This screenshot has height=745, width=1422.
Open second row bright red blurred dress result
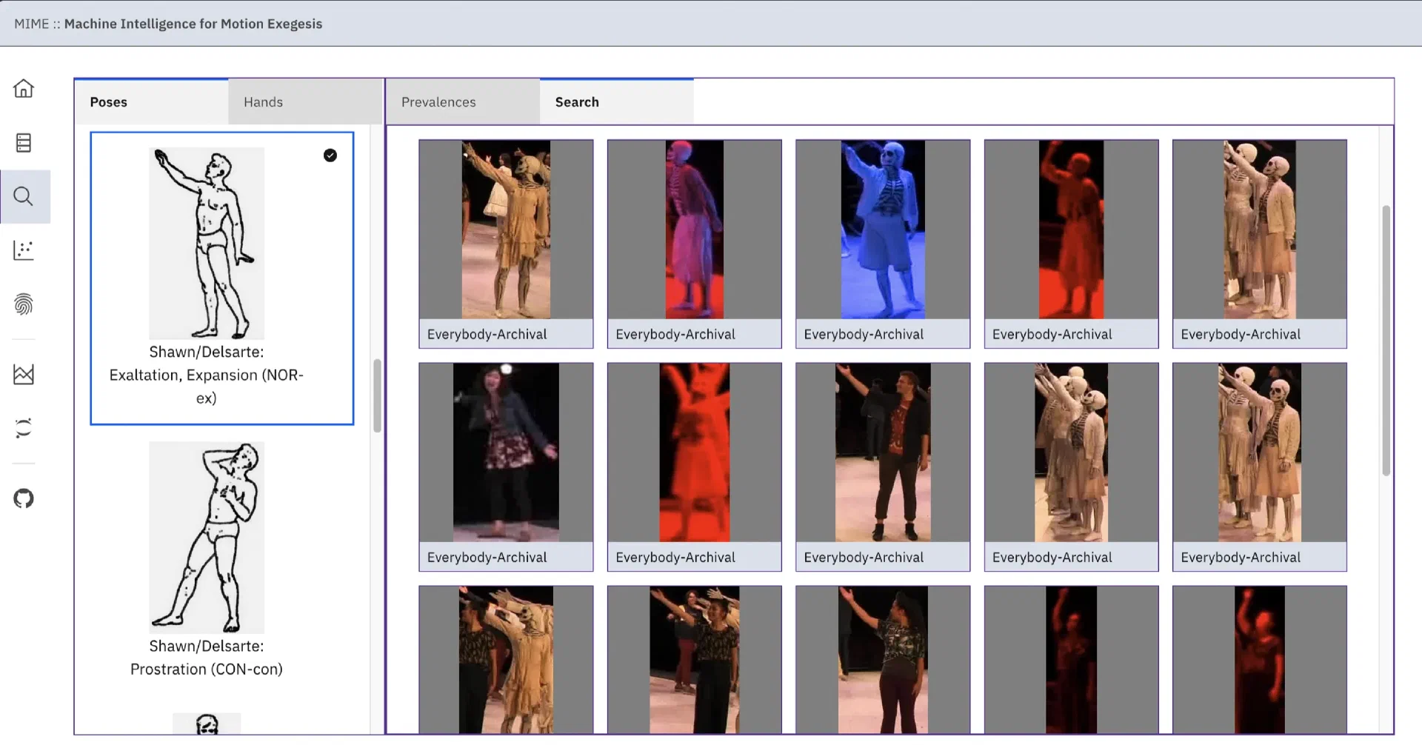(x=694, y=467)
